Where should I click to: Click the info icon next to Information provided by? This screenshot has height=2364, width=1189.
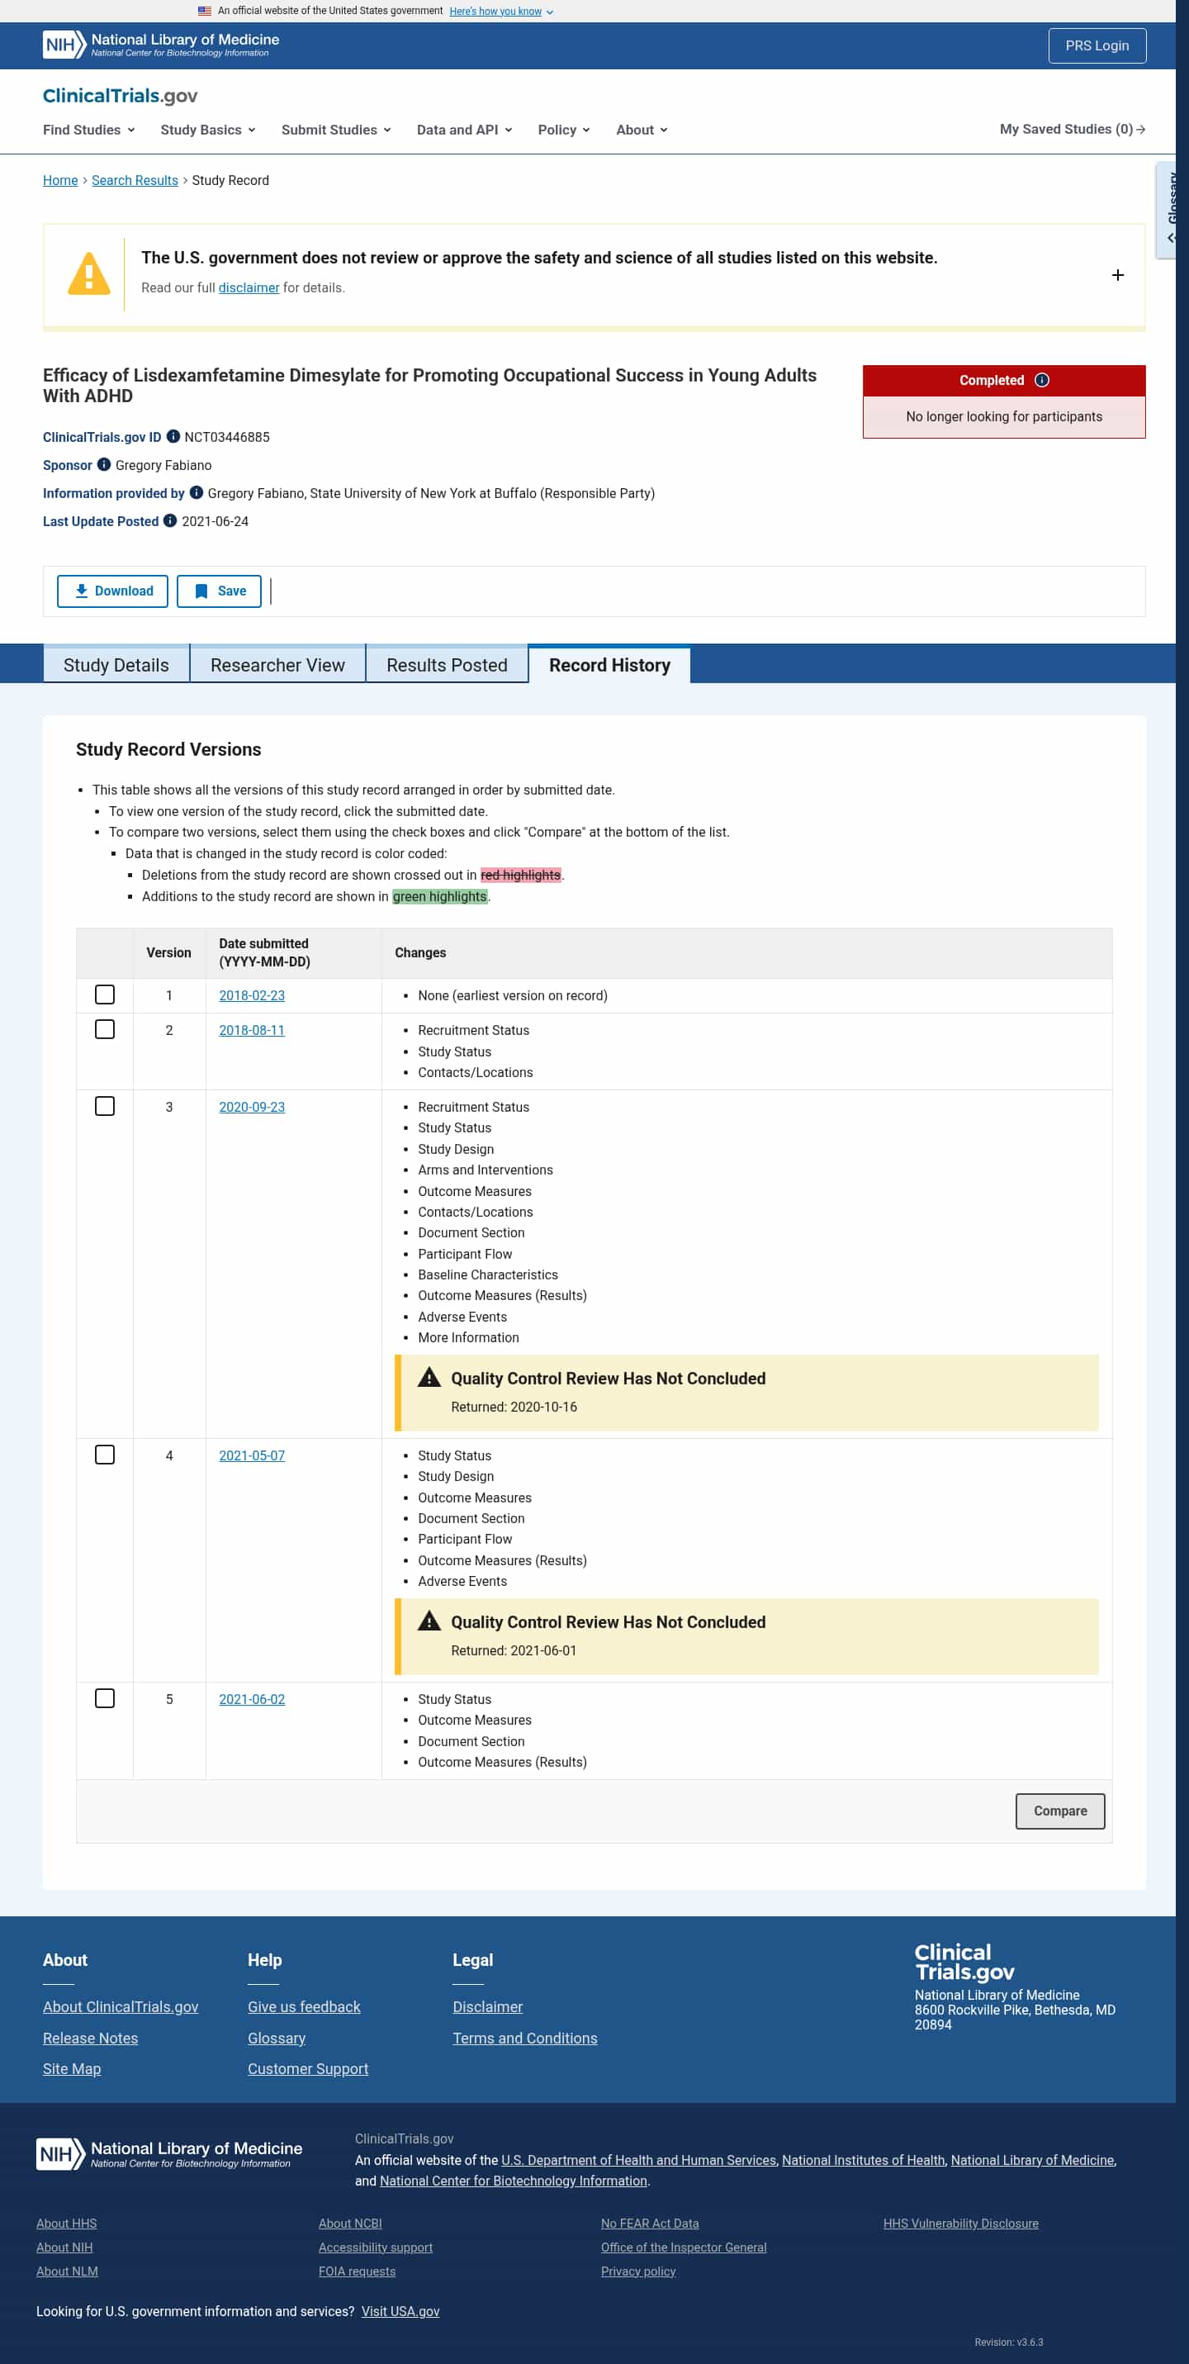pos(197,493)
